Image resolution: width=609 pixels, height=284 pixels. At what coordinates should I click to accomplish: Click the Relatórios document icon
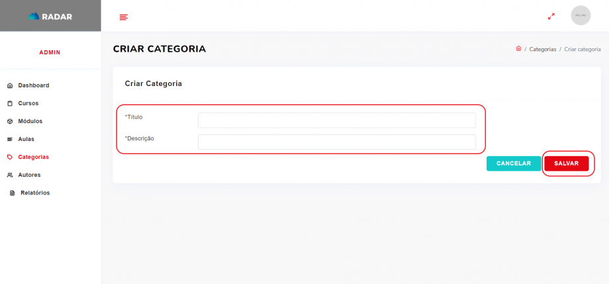tap(12, 193)
